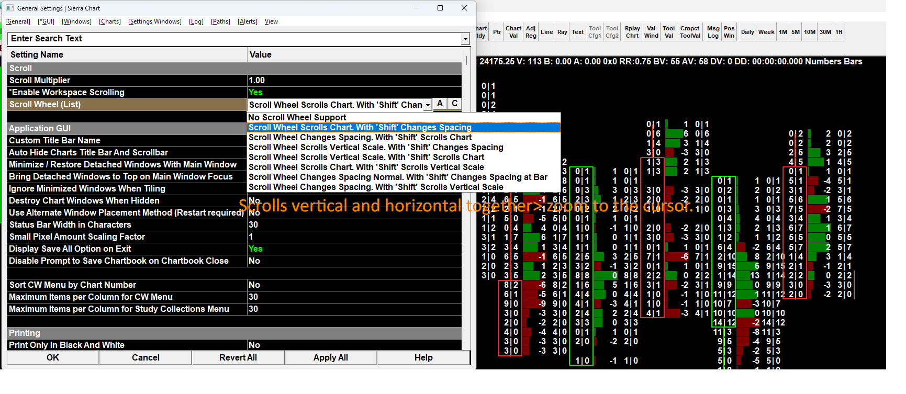Image resolution: width=906 pixels, height=394 pixels.
Task: Pick 'Changes Spacing Normal. With Shift Changes Spacing at Bar'
Action: tap(404, 177)
